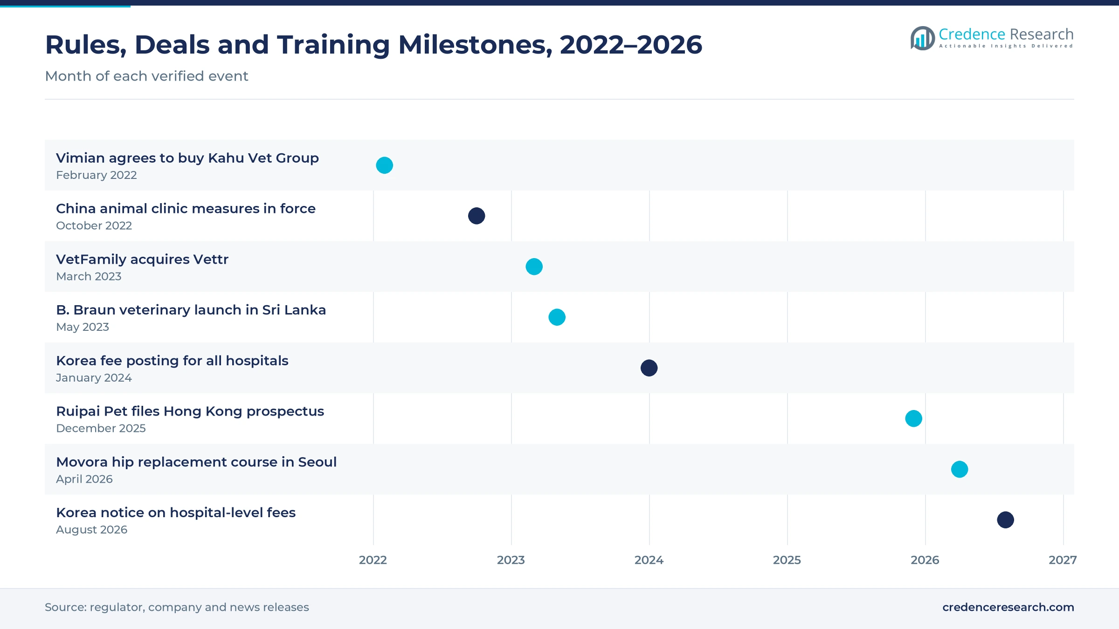Click the chart title Rules, Deals and Training Milestones
This screenshot has height=629, width=1119.
coord(373,45)
